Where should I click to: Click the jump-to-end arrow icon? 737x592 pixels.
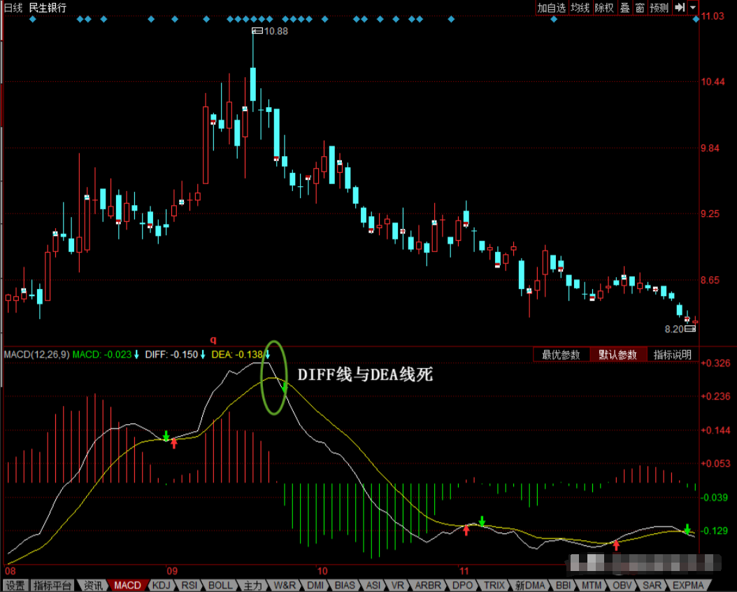pos(680,8)
